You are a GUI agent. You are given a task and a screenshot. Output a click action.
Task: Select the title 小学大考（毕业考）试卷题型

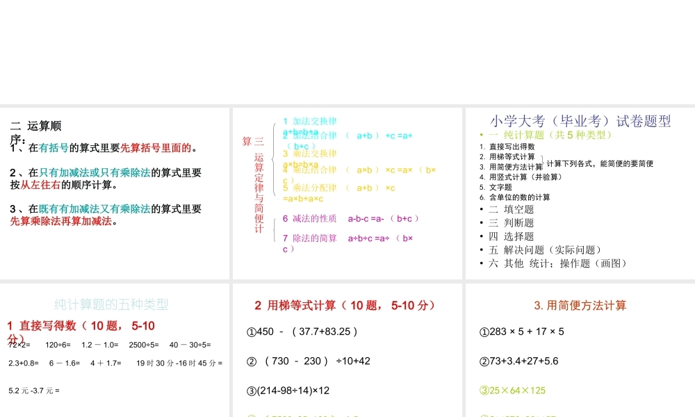[581, 122]
